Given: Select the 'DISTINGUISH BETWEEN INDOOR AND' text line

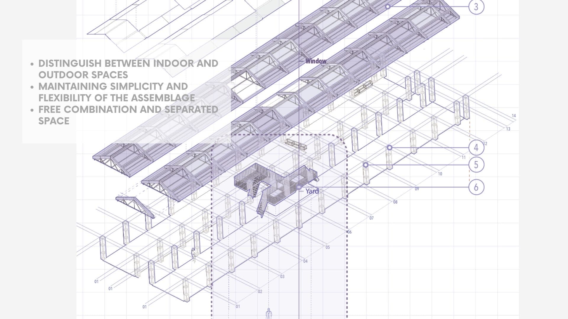Looking at the screenshot, I should [128, 63].
